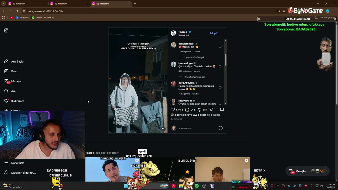338x190 pixels.
Task: Like durgutbayrak's comment
Action: tap(220, 88)
